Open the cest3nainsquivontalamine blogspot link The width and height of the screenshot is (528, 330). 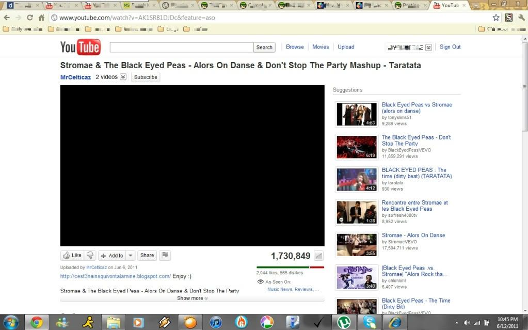116,276
